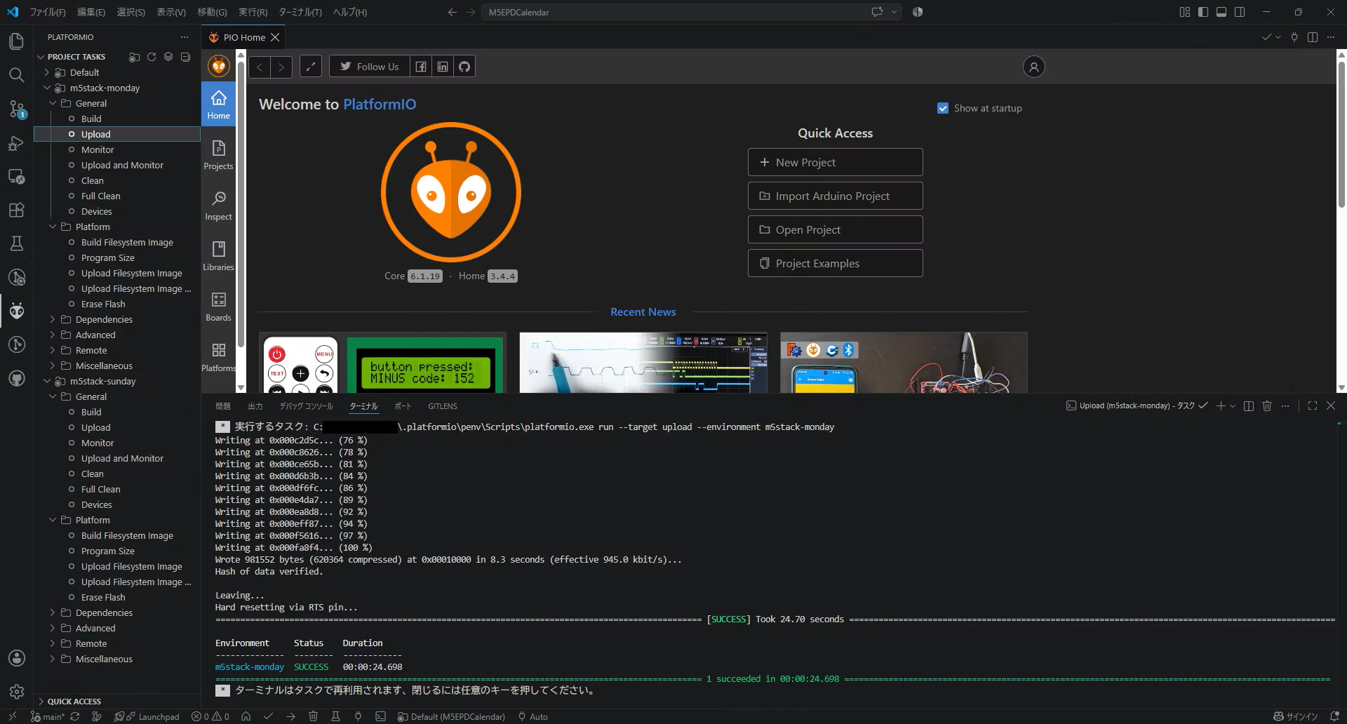
Task: Open PlatformIO Facebook page icon
Action: [x=421, y=67]
